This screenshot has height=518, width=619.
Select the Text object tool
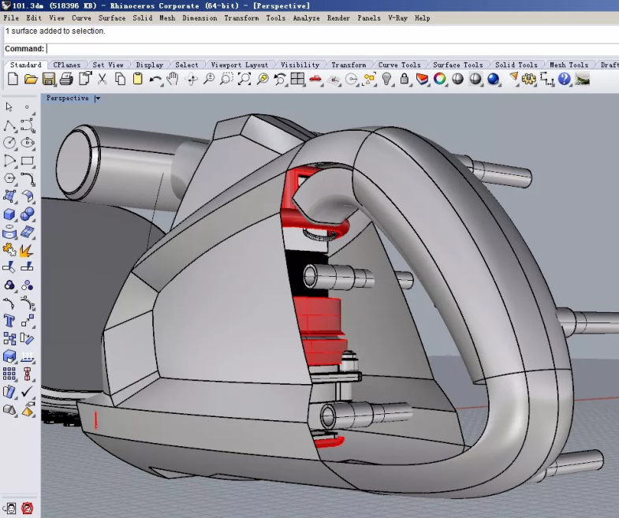pos(9,321)
